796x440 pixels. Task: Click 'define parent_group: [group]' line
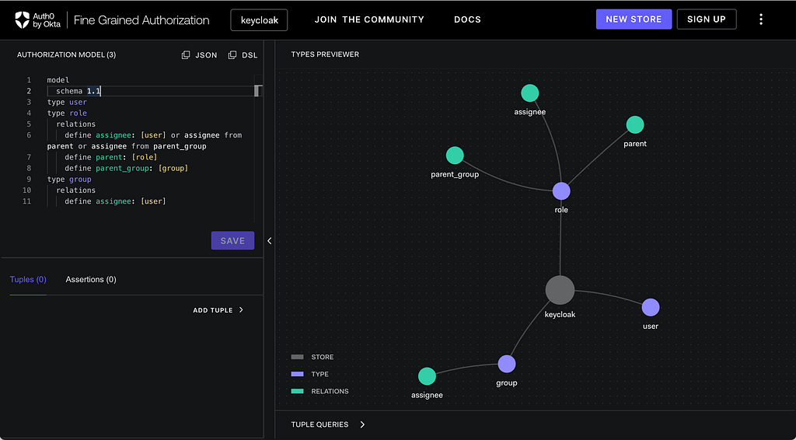[127, 168]
